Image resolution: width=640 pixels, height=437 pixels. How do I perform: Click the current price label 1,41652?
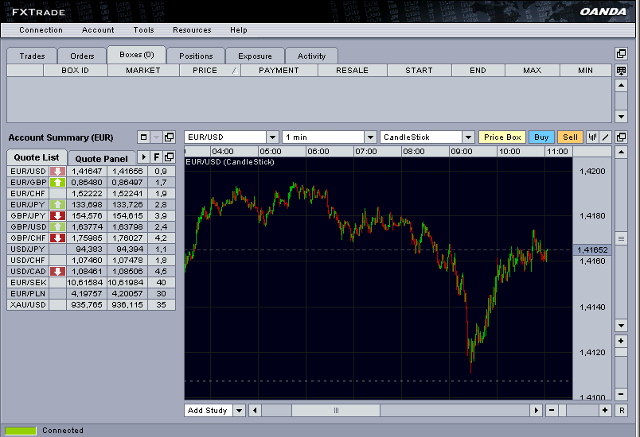point(591,249)
